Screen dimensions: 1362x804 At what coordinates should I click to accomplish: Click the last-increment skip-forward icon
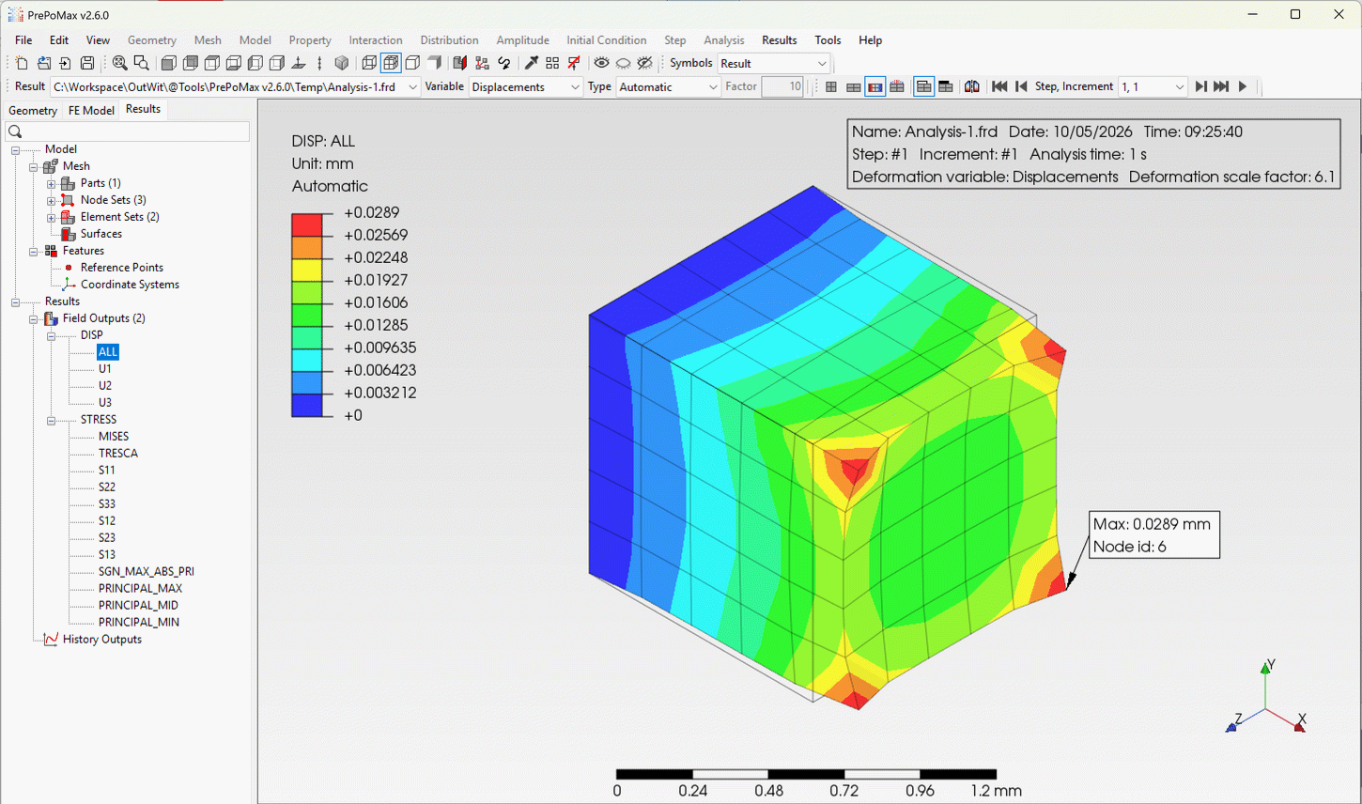point(1221,86)
